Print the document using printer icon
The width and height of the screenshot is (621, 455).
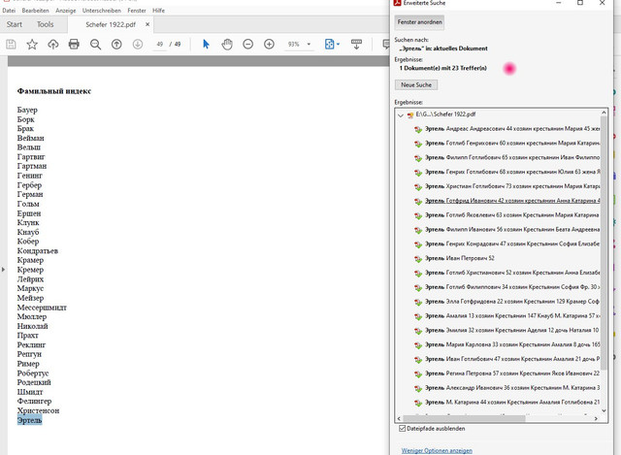point(74,44)
